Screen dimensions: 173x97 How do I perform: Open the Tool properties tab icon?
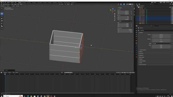pyautogui.click(x=136, y=28)
